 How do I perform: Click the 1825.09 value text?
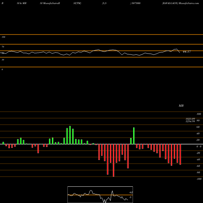[190, 119]
